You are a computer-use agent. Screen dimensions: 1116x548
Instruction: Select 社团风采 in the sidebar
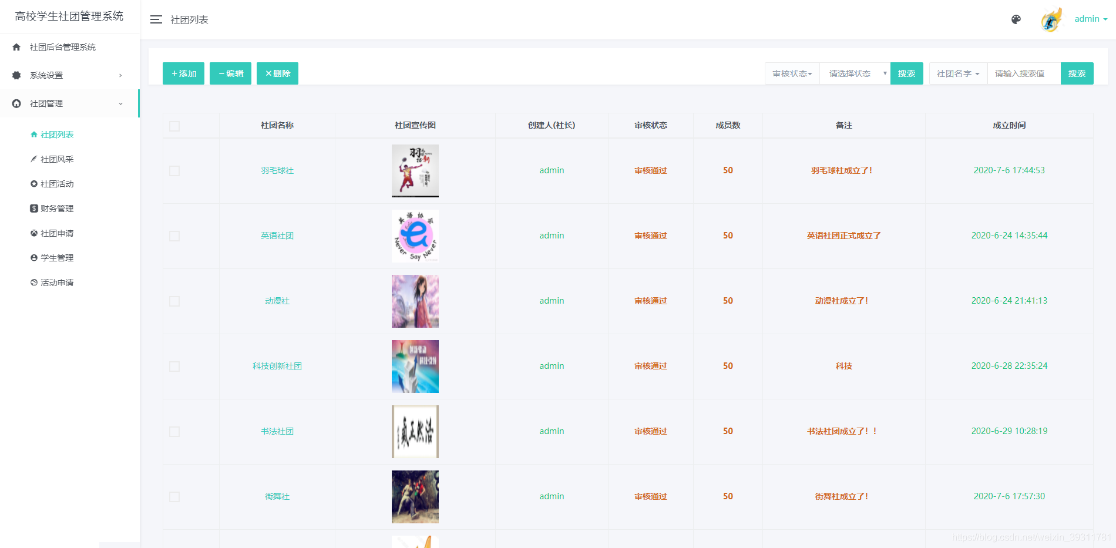[x=57, y=159]
